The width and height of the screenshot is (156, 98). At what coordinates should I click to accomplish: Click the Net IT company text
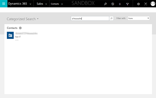(x=18, y=37)
